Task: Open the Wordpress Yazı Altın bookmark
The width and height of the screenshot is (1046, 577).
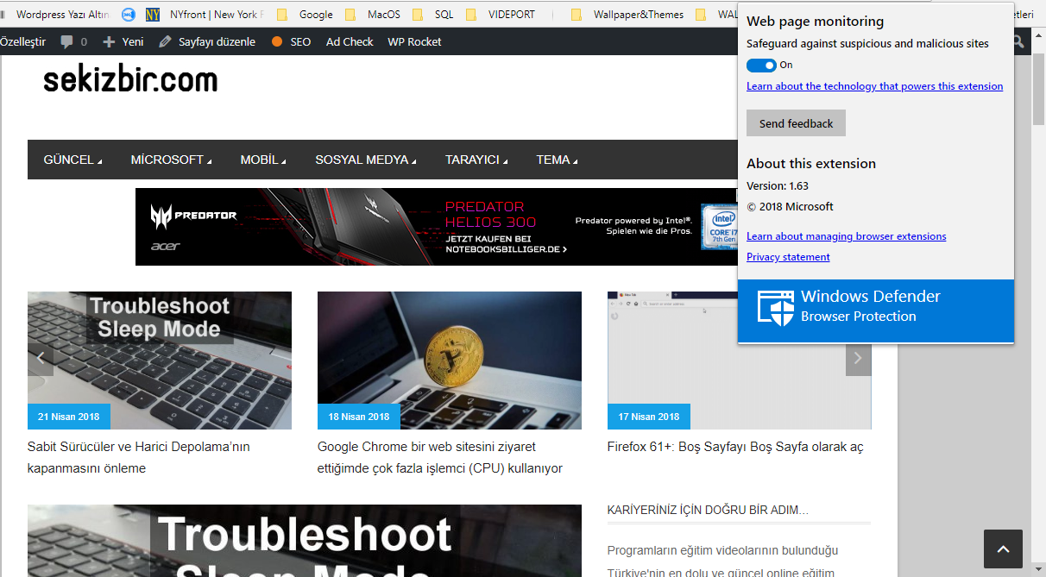Action: click(x=62, y=15)
